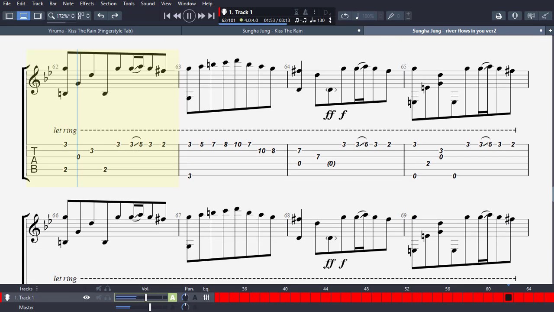
Task: Toggle the right inspector panel
Action: [x=38, y=16]
